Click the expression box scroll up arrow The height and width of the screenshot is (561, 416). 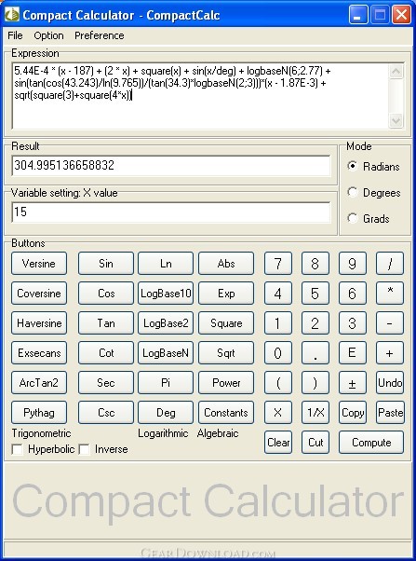click(x=396, y=72)
